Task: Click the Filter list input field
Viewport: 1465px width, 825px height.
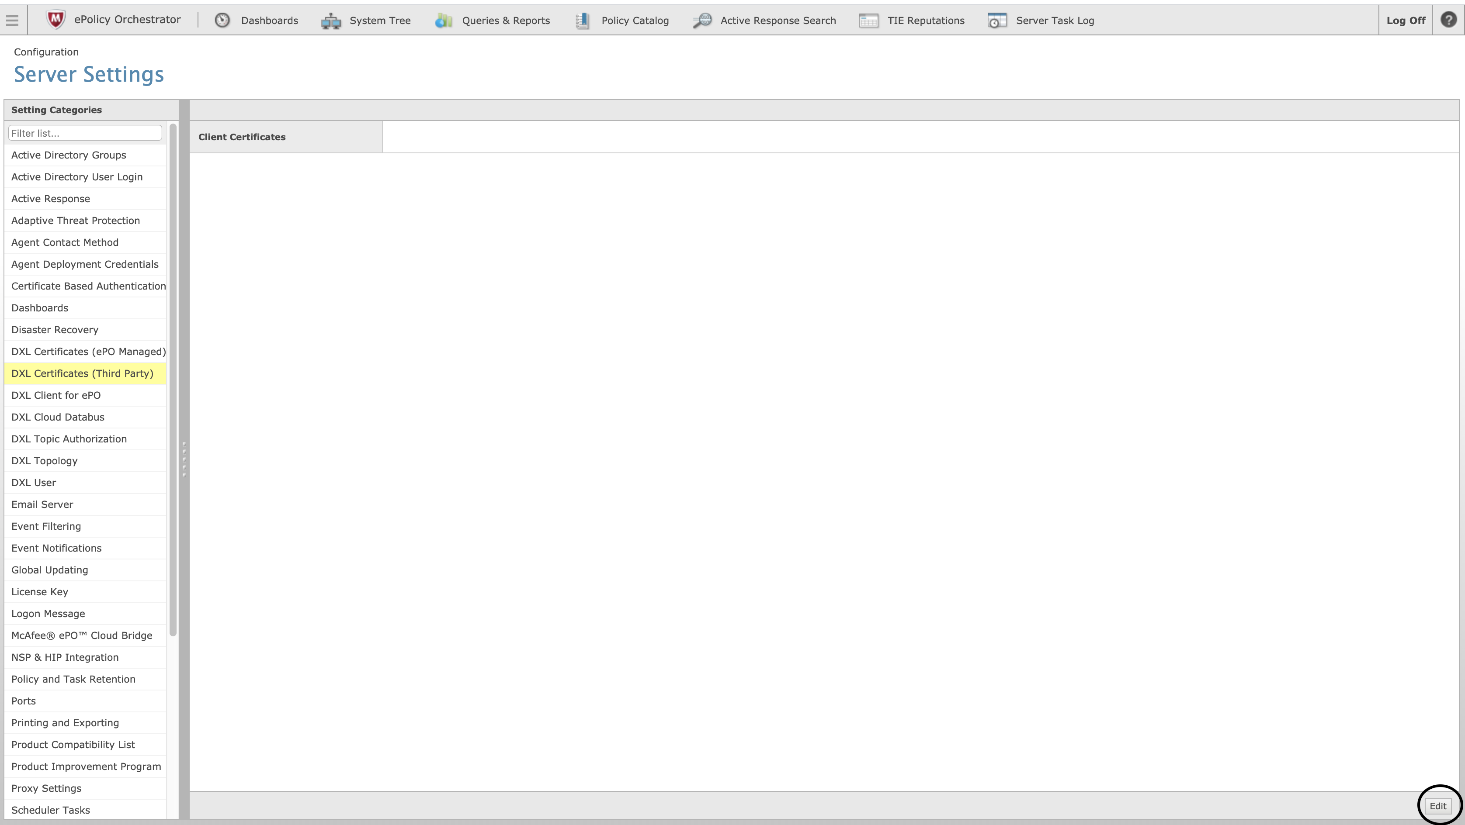Action: [x=85, y=133]
